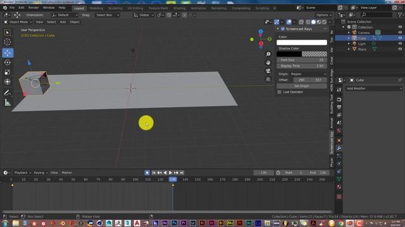Select the Scale tool

[x=8, y=72]
